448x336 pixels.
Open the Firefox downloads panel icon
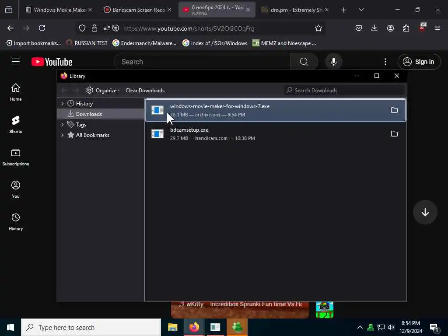click(x=374, y=28)
